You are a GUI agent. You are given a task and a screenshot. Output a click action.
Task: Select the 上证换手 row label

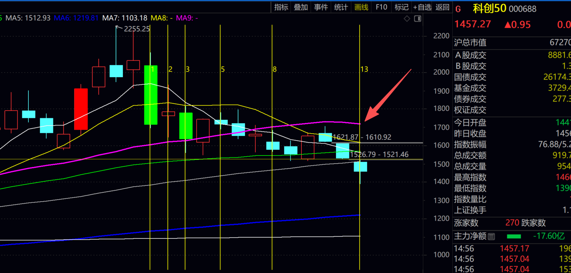click(470, 210)
